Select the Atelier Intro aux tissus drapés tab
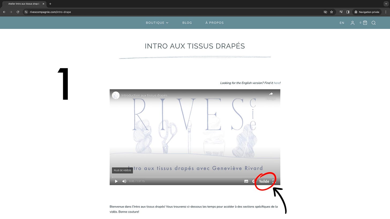This screenshot has width=390, height=219. 24,4
